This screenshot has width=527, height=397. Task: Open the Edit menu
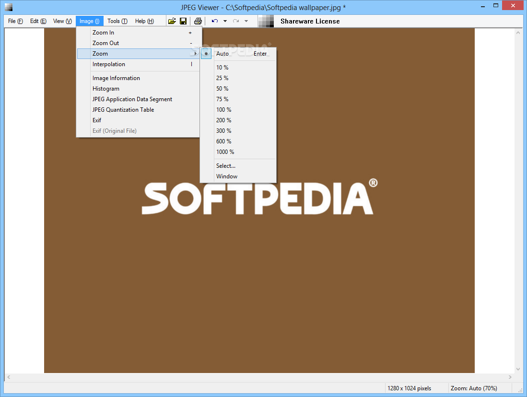38,21
